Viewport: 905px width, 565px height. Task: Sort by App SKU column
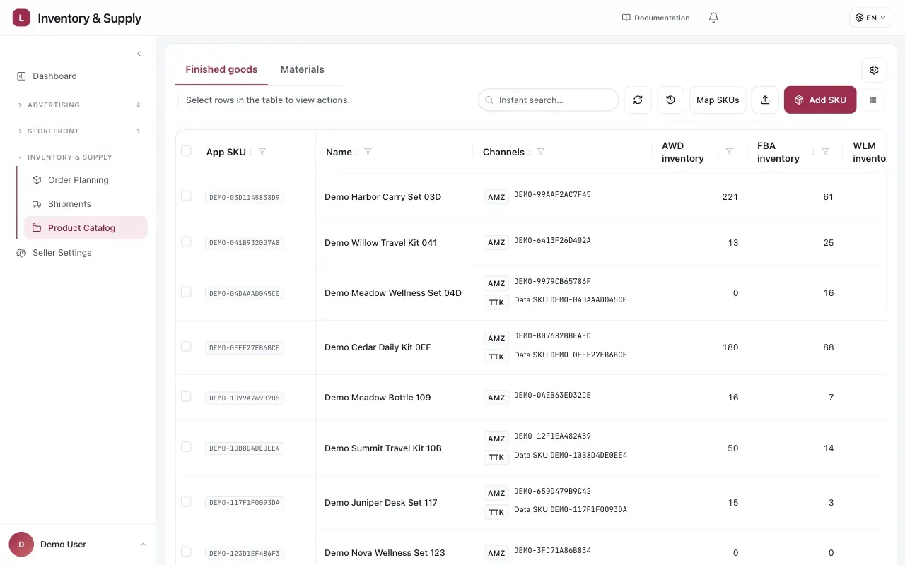coord(252,152)
